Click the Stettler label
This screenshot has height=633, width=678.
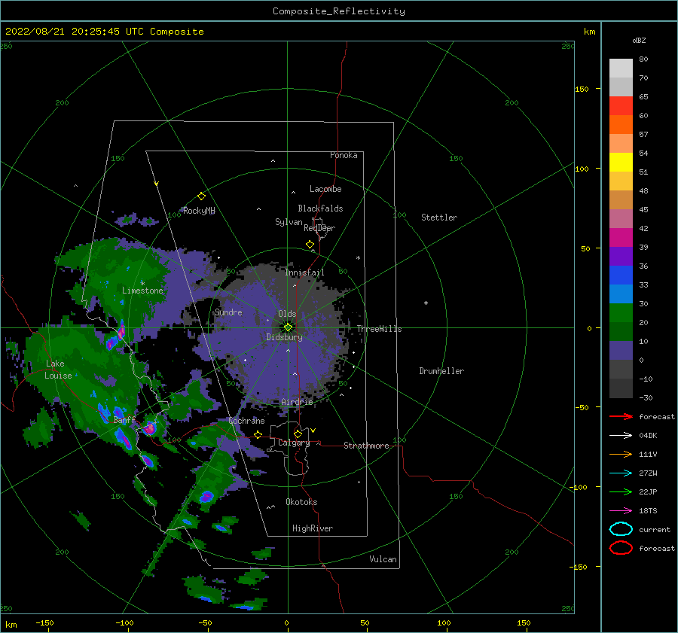pyautogui.click(x=439, y=218)
